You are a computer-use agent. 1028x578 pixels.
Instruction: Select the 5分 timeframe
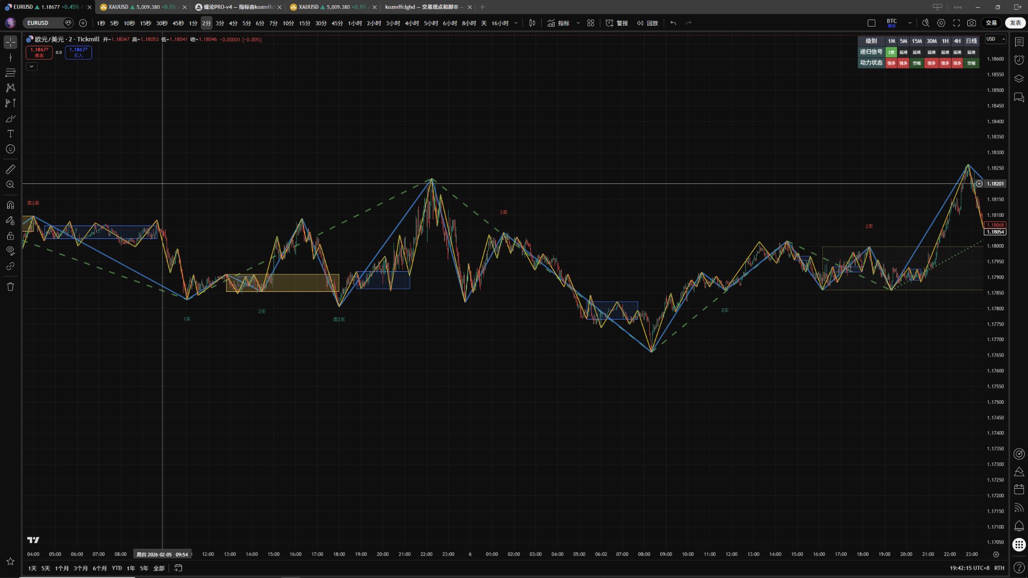click(247, 23)
